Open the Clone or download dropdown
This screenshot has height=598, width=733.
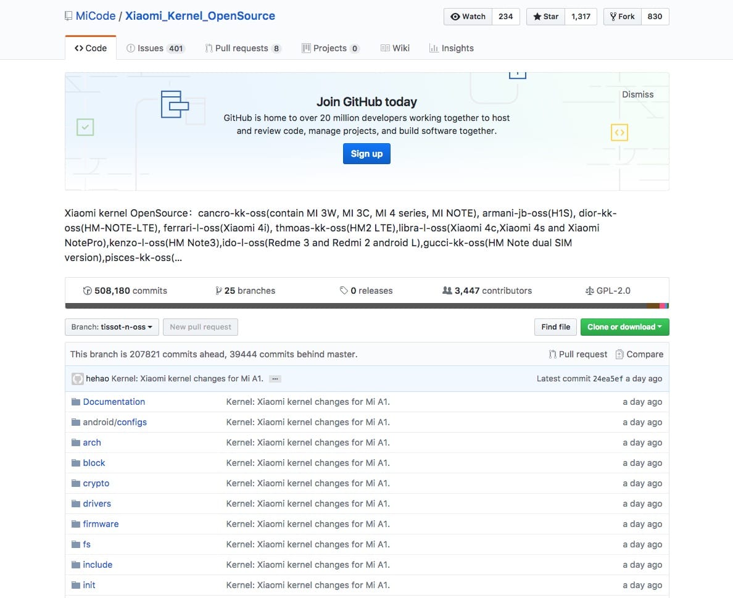[x=624, y=327]
